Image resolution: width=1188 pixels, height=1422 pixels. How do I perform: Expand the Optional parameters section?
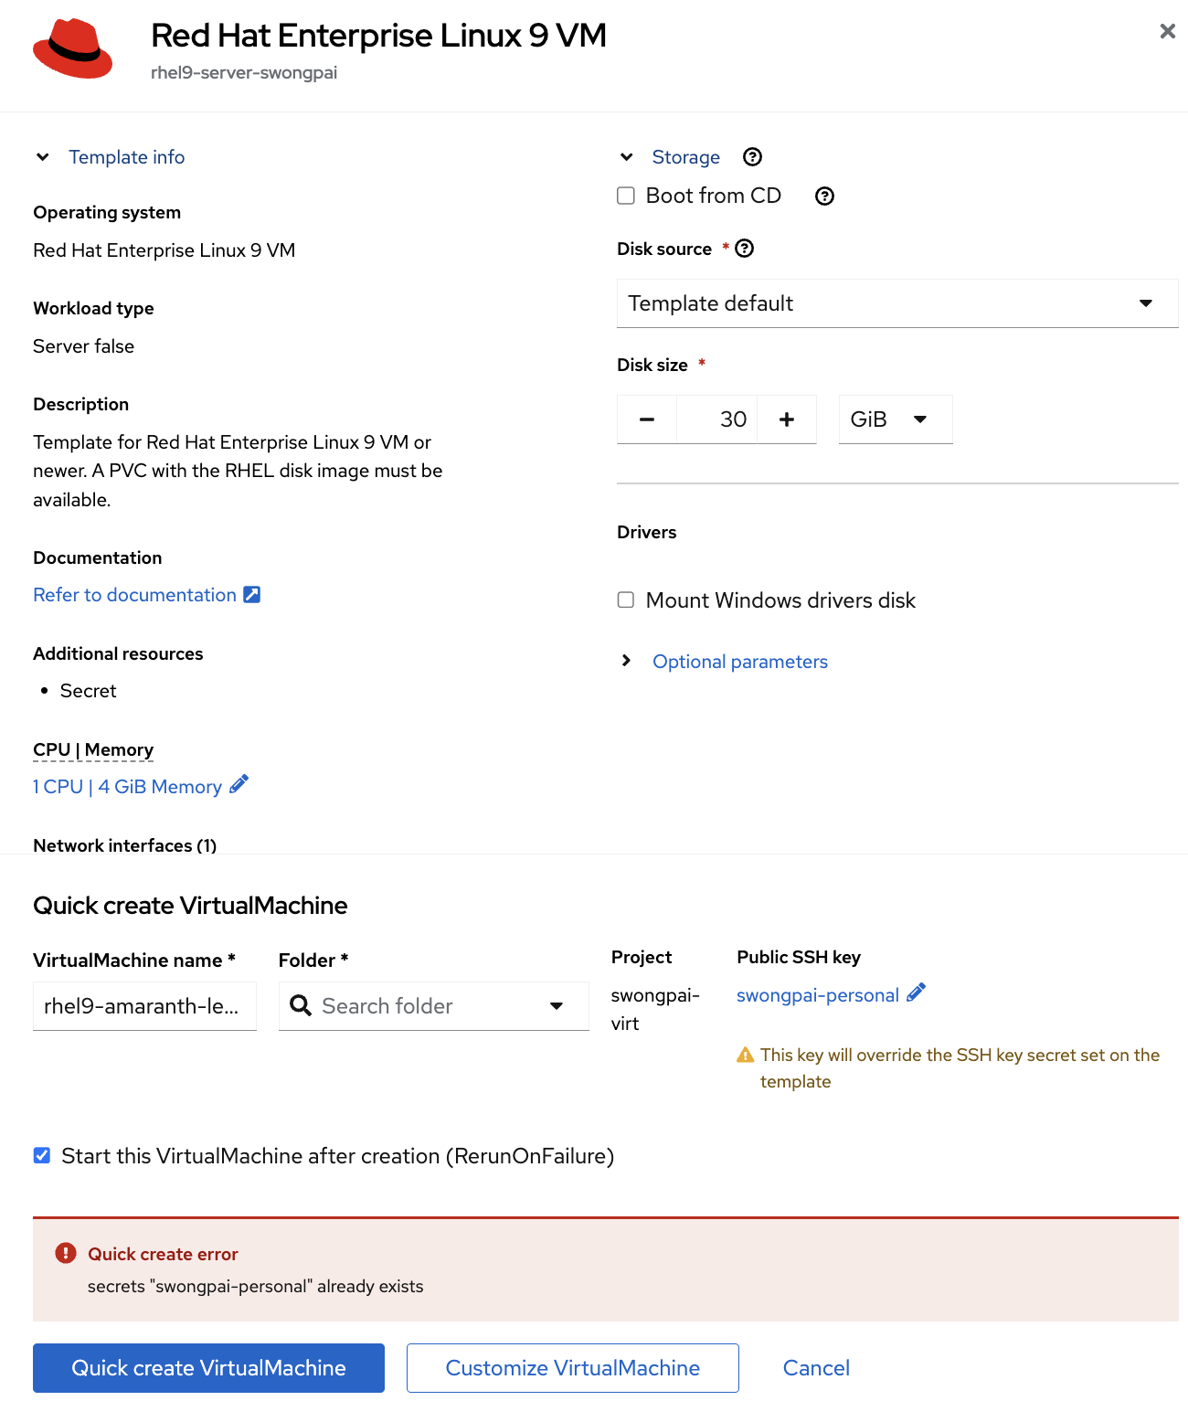pyautogui.click(x=739, y=662)
